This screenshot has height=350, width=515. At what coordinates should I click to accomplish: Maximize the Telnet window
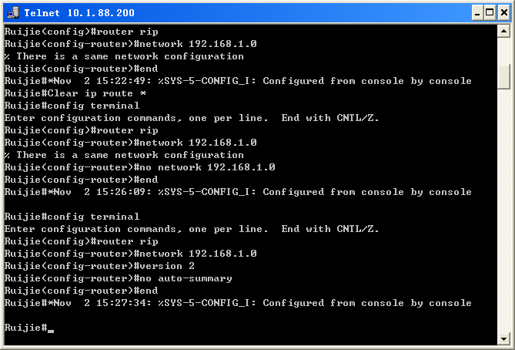click(487, 12)
